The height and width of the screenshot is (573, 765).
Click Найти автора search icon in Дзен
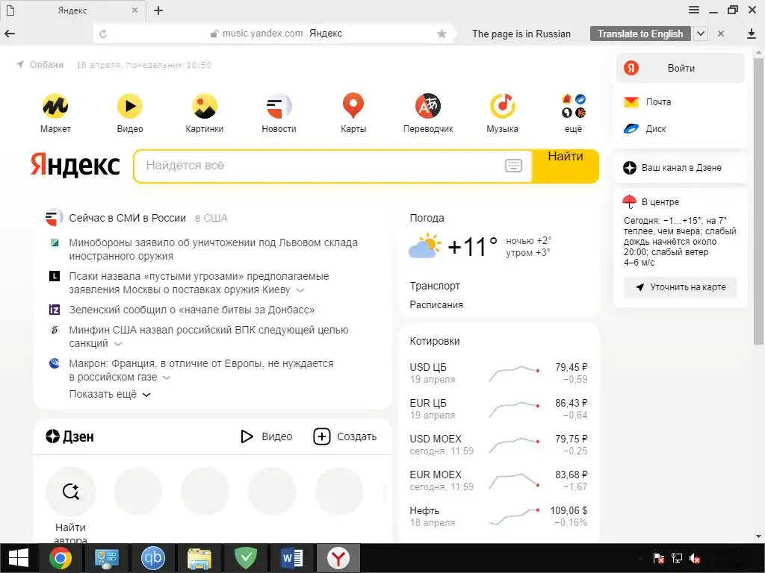pyautogui.click(x=71, y=491)
